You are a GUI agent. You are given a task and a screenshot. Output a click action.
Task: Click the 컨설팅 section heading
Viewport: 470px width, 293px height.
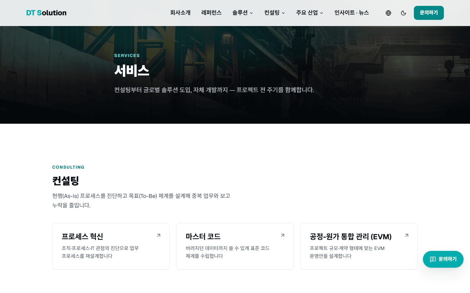[66, 181]
